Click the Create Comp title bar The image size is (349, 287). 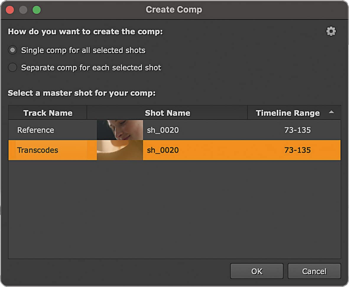point(174,10)
